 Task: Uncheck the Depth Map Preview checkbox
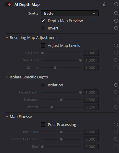pyautogui.click(x=43, y=21)
